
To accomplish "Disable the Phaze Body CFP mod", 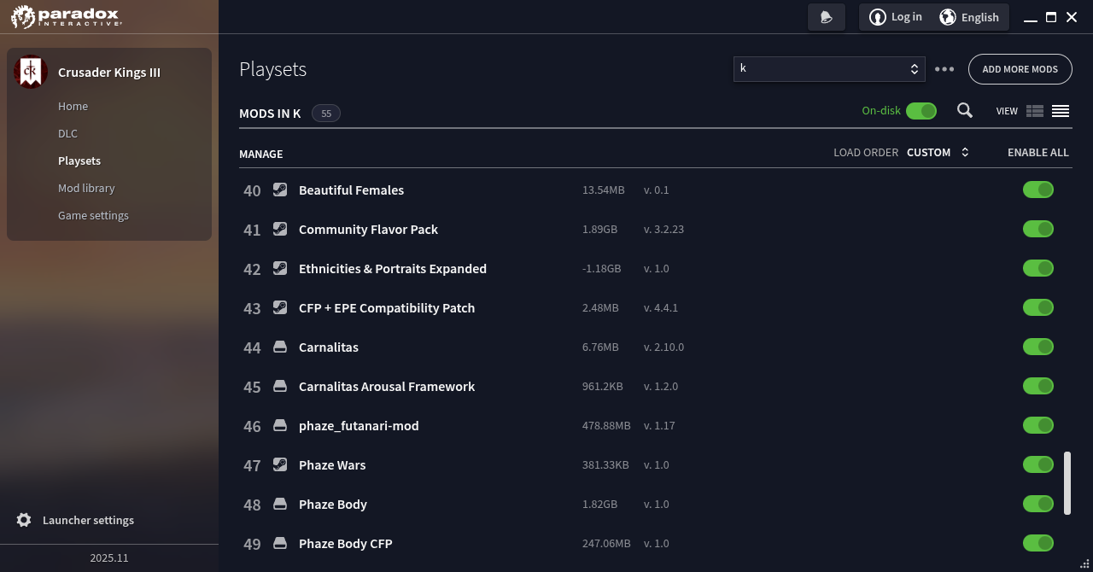I will [1038, 543].
